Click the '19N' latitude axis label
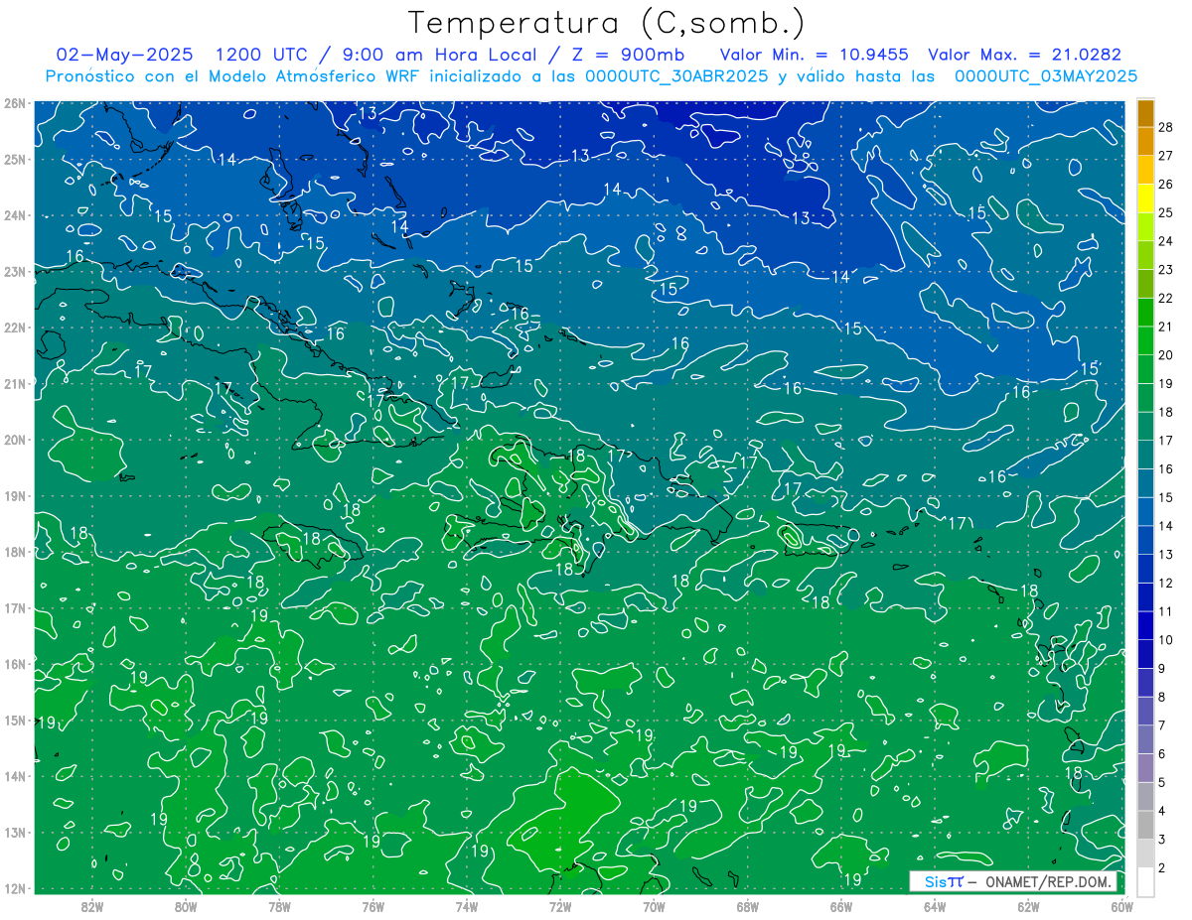This screenshot has height=920, width=1192. pos(15,495)
